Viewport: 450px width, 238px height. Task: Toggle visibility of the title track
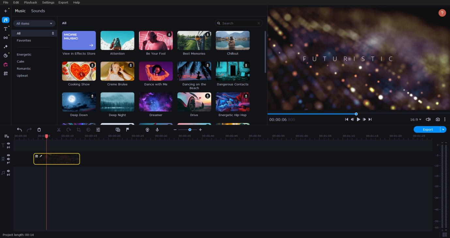tap(8, 143)
